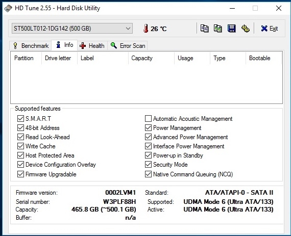Toggle Device Configuration Overlay checkbox
The width and height of the screenshot is (291, 236).
pos(20,165)
